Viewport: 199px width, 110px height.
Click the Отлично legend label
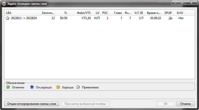(x=18, y=87)
